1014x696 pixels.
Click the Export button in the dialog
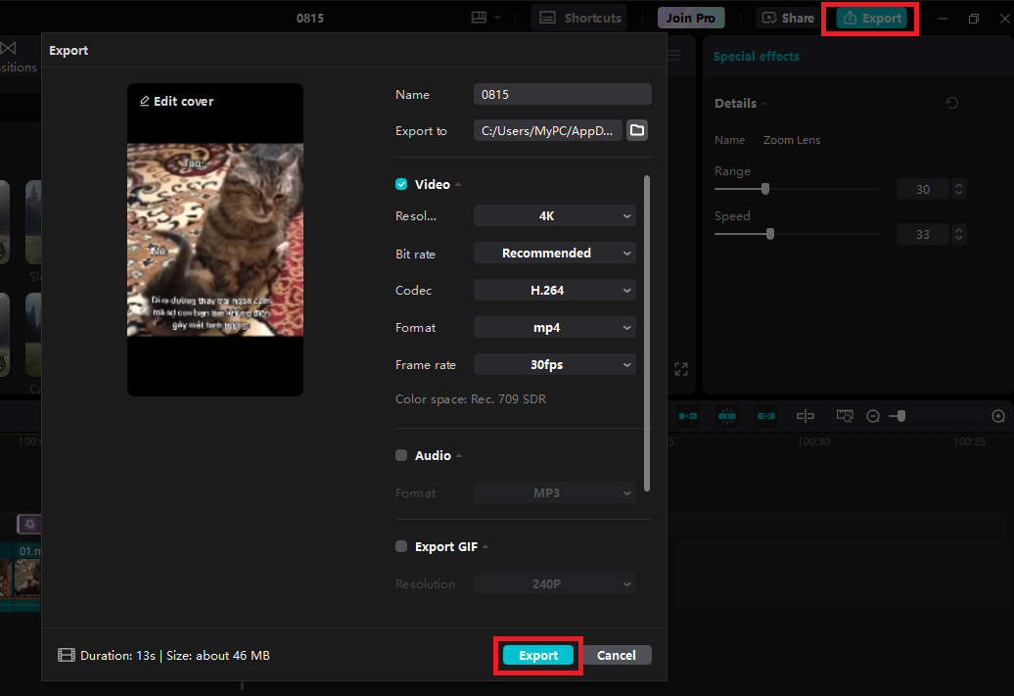click(x=538, y=655)
